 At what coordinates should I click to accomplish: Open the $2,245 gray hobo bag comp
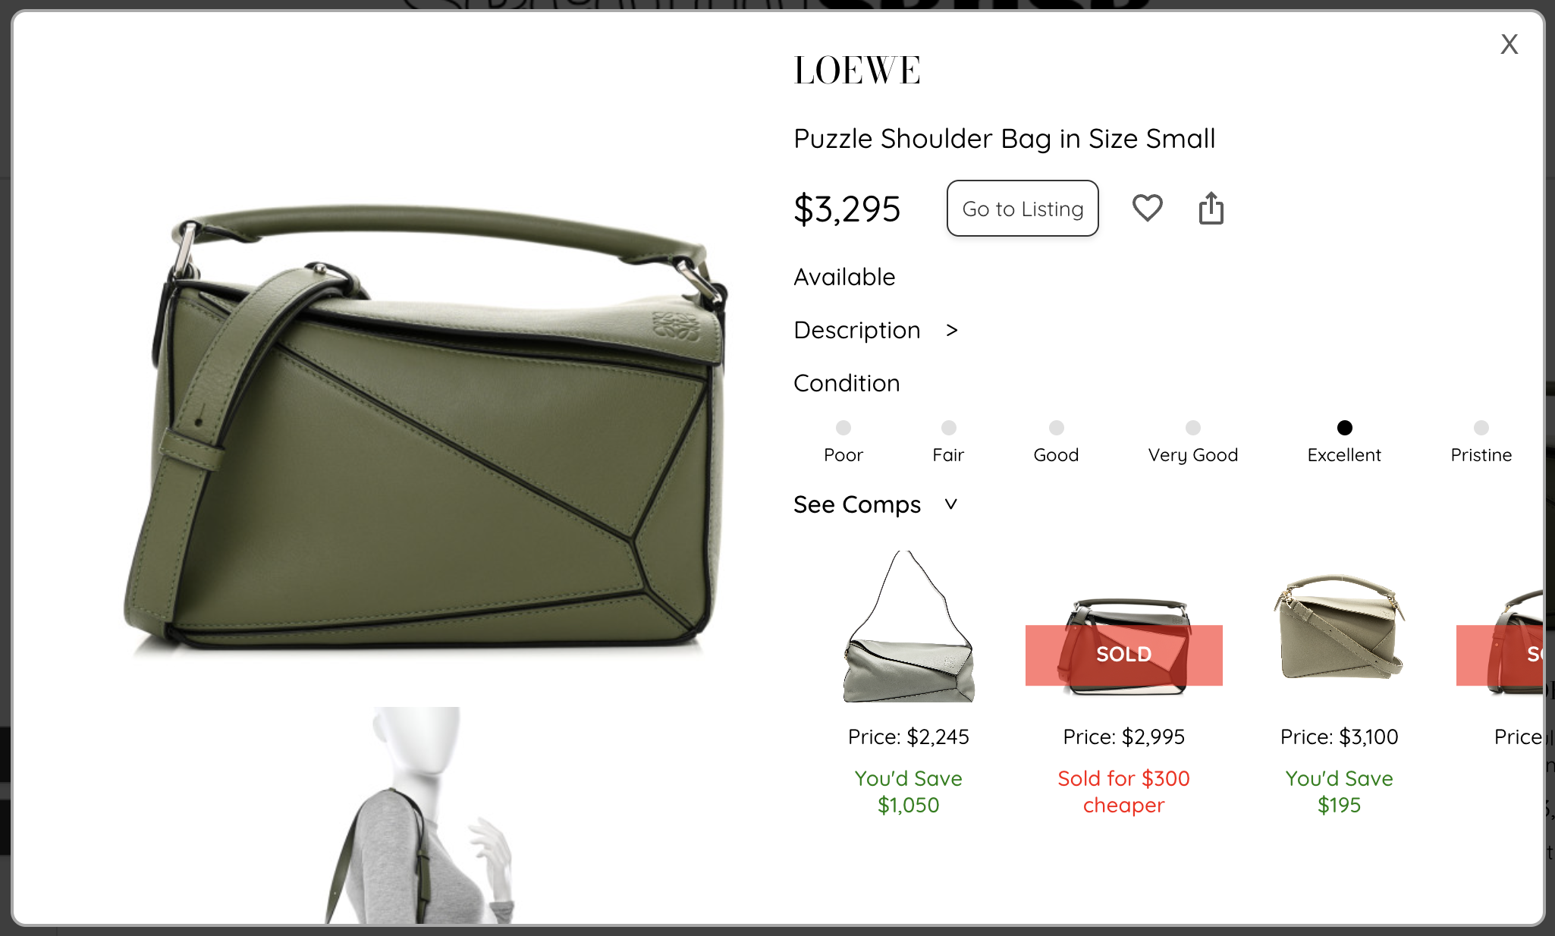coord(909,627)
